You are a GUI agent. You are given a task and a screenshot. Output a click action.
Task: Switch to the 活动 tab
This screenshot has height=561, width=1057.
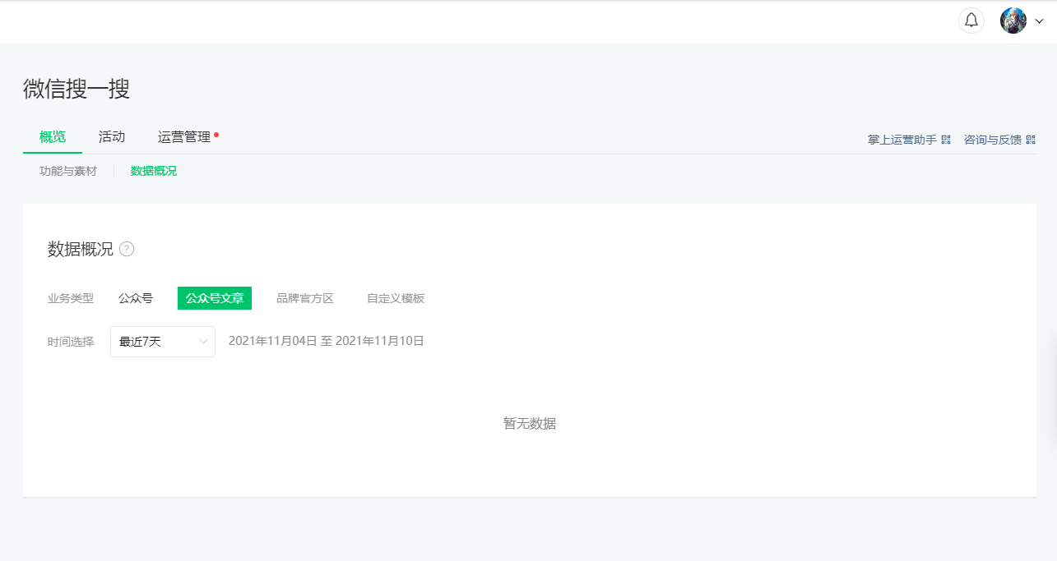112,137
